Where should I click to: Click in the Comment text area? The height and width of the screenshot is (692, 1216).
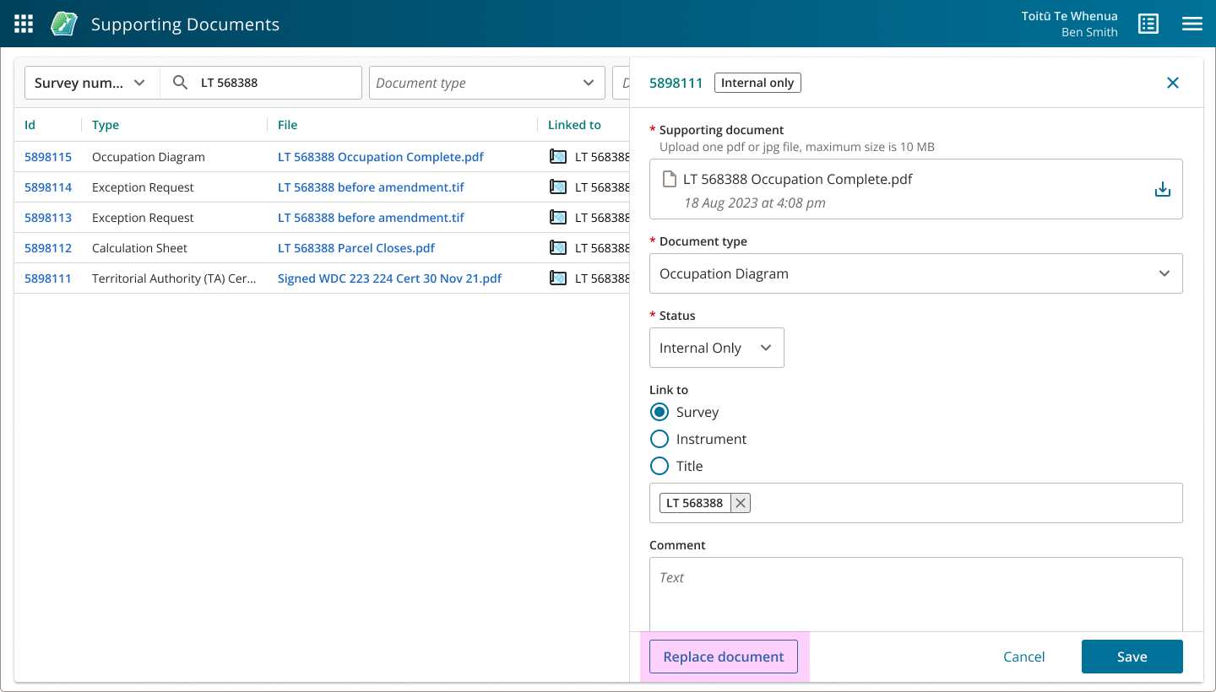[x=916, y=594]
